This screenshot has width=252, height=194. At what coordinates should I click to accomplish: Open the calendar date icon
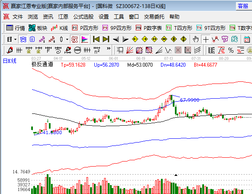[247, 39]
